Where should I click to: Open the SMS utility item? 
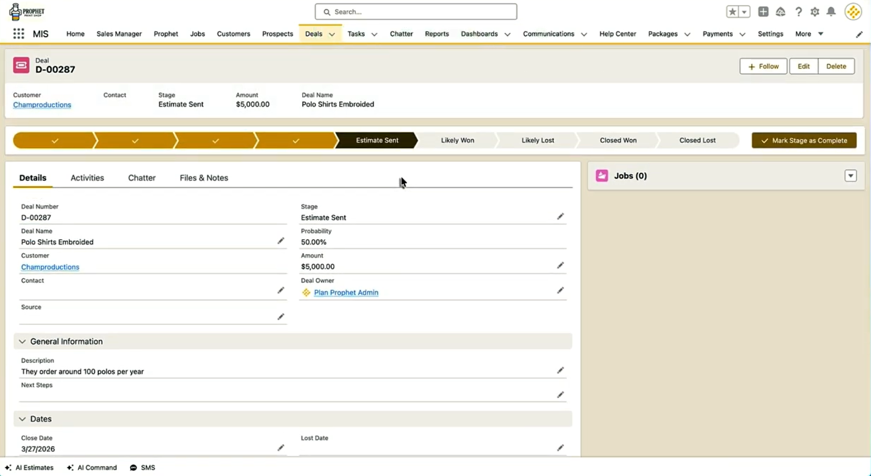pos(143,468)
